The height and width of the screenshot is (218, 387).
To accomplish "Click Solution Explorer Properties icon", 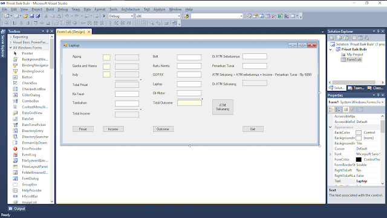I will click(332, 38).
